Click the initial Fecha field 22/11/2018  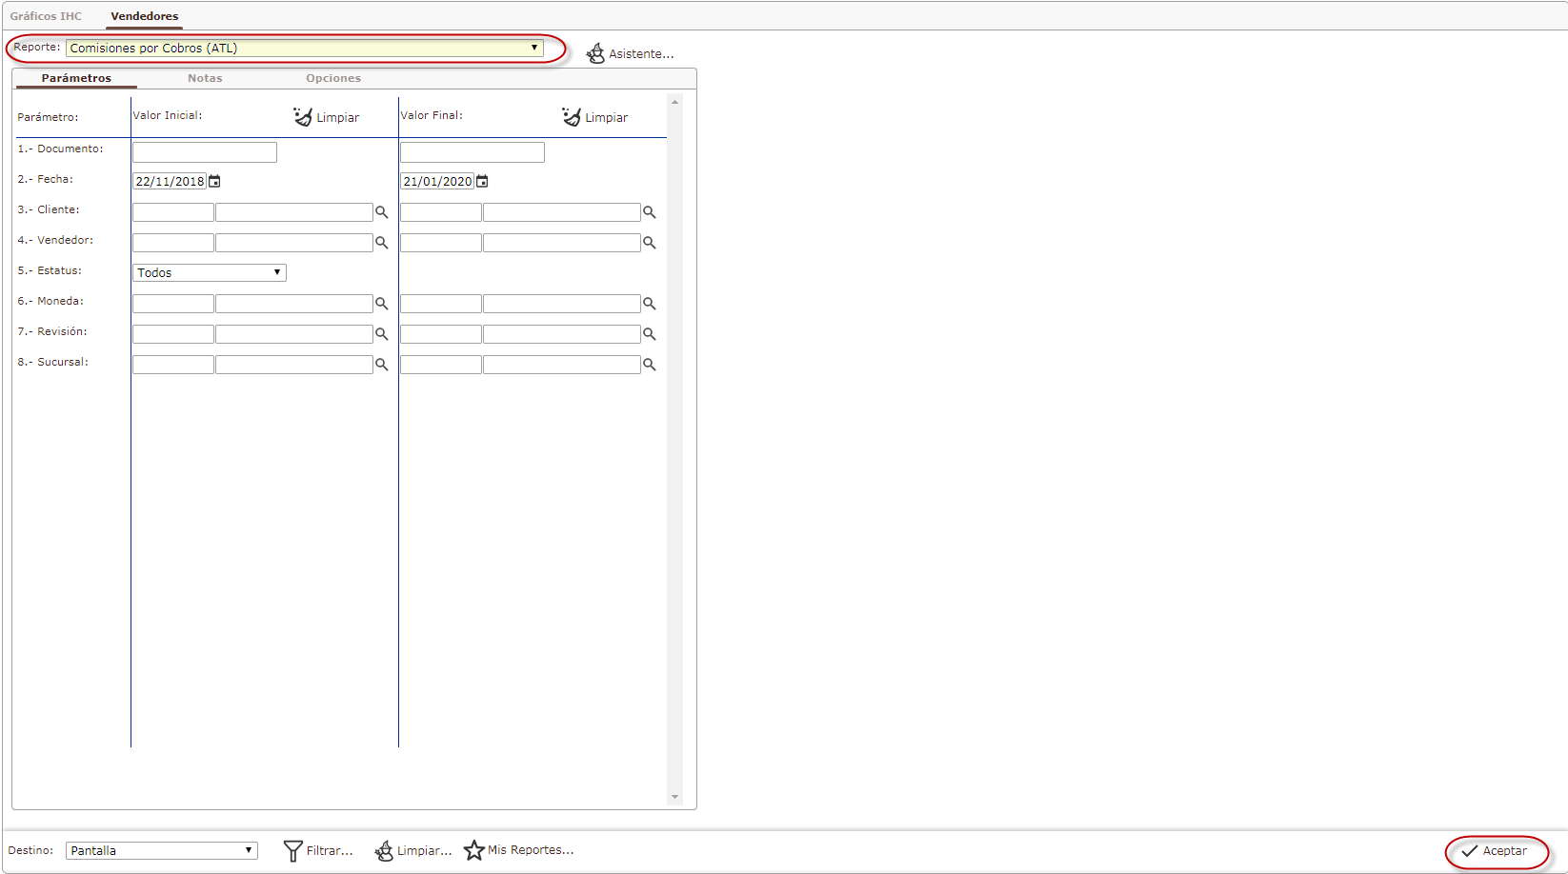170,181
